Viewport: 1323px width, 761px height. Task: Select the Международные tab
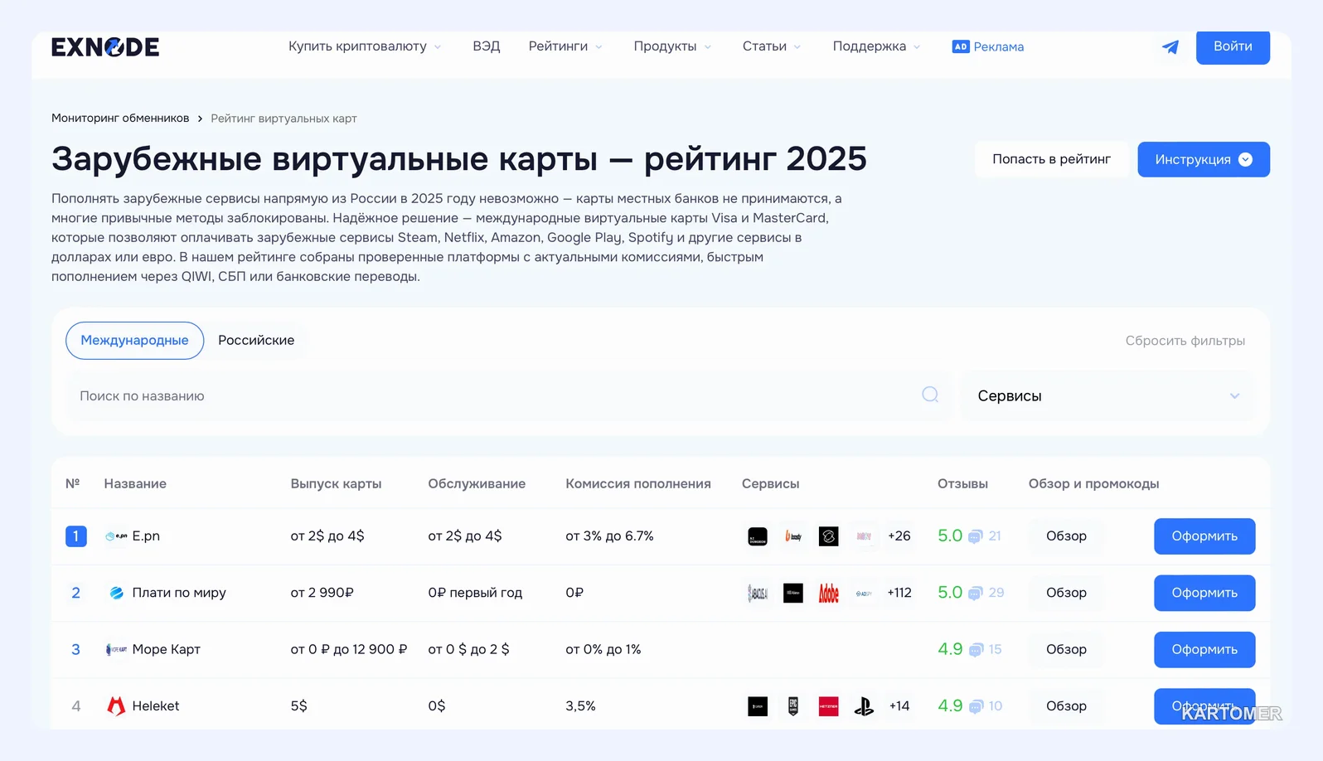134,341
